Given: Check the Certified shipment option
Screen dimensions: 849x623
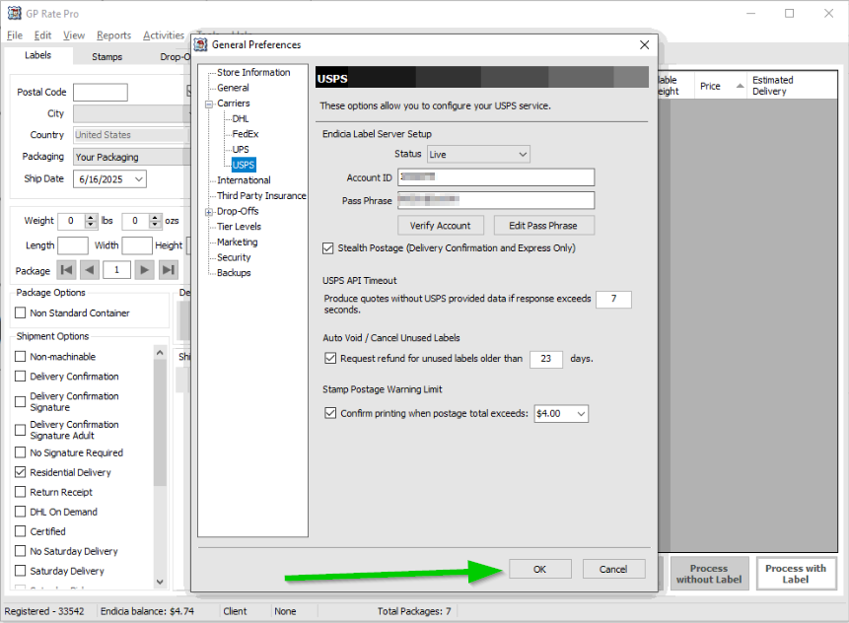Looking at the screenshot, I should pos(21,531).
